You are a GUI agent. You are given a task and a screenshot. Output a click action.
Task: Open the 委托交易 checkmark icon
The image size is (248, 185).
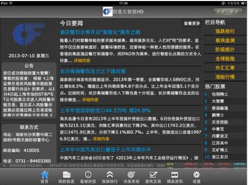[x=153, y=175]
